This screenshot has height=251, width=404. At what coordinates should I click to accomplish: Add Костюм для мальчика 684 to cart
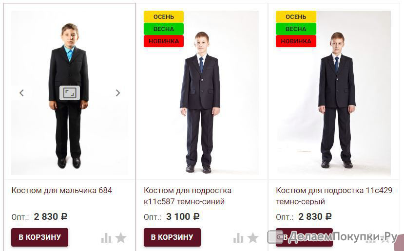[x=39, y=237]
